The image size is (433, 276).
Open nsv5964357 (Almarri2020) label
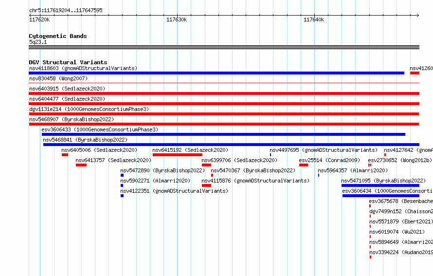pyautogui.click(x=353, y=170)
